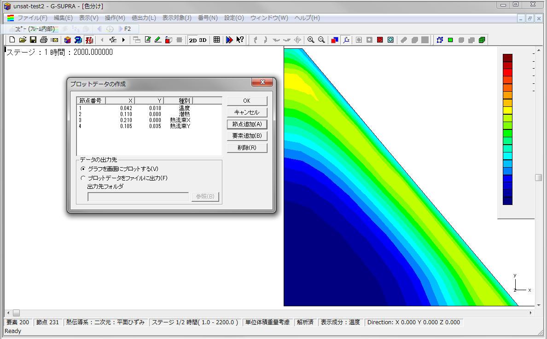
Task: Click the green meshed cube icon
Action: coord(482,40)
